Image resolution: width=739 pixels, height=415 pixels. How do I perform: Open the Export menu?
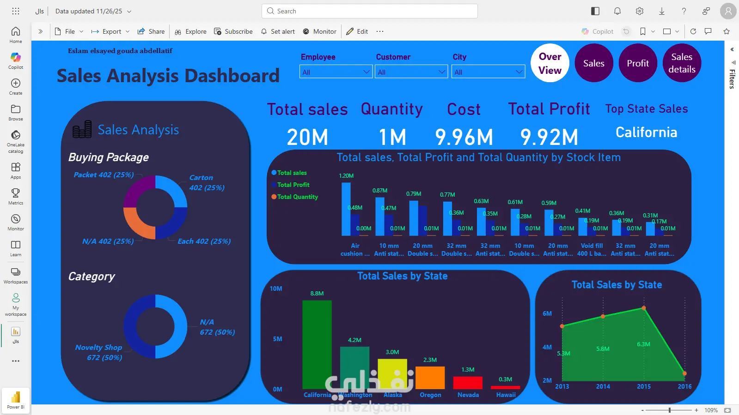click(110, 31)
